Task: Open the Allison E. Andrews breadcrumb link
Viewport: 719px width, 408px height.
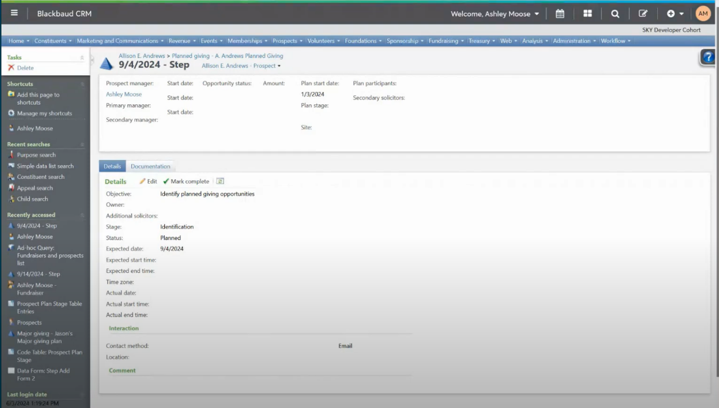Action: (x=142, y=56)
